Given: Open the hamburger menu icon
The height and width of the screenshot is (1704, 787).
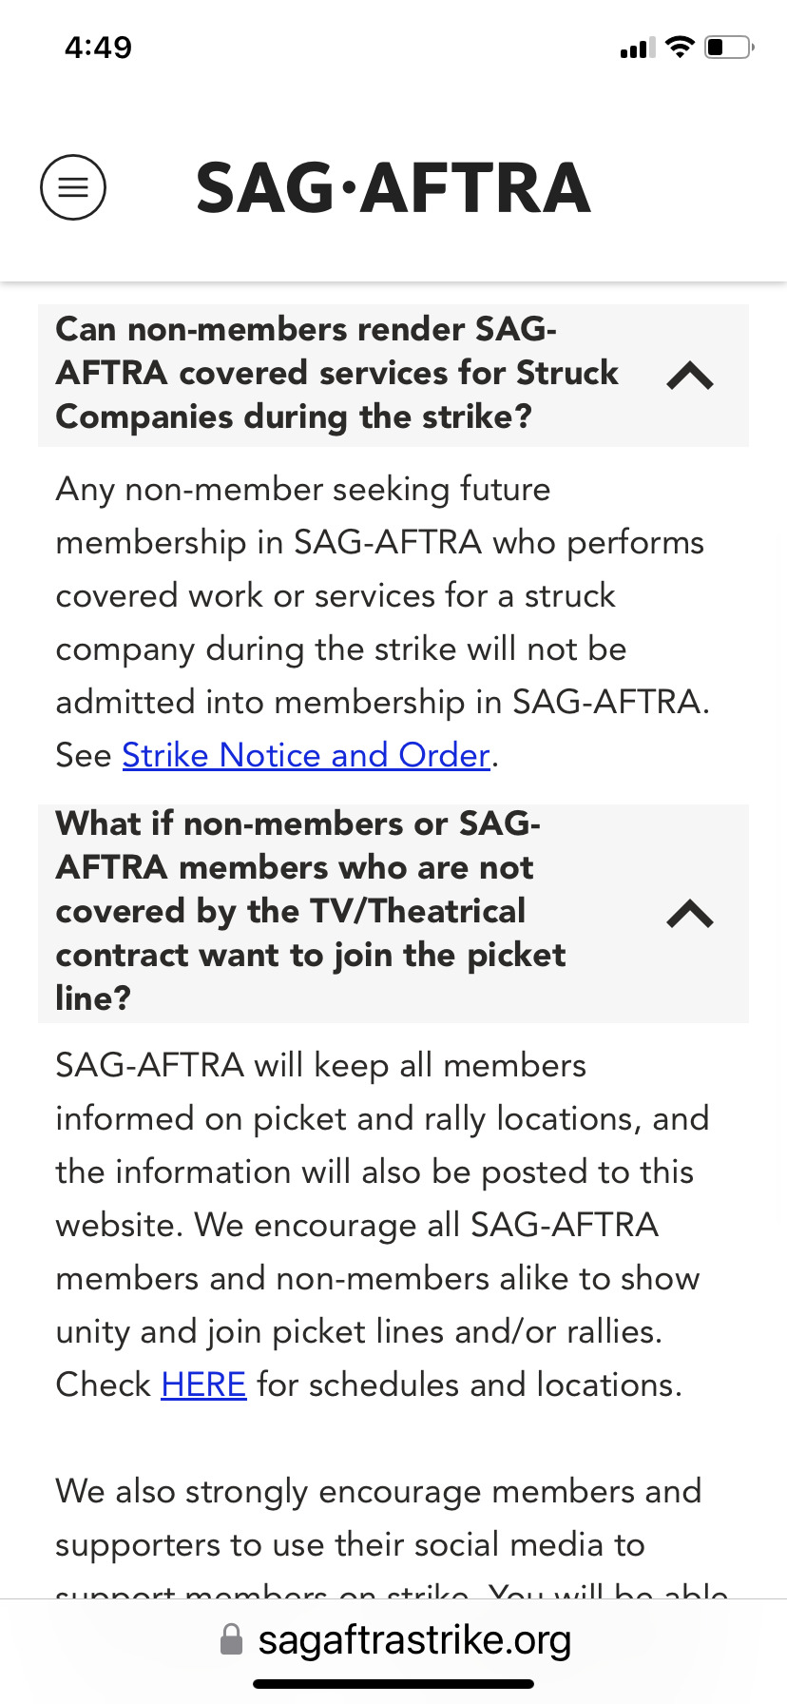Looking at the screenshot, I should click(73, 187).
